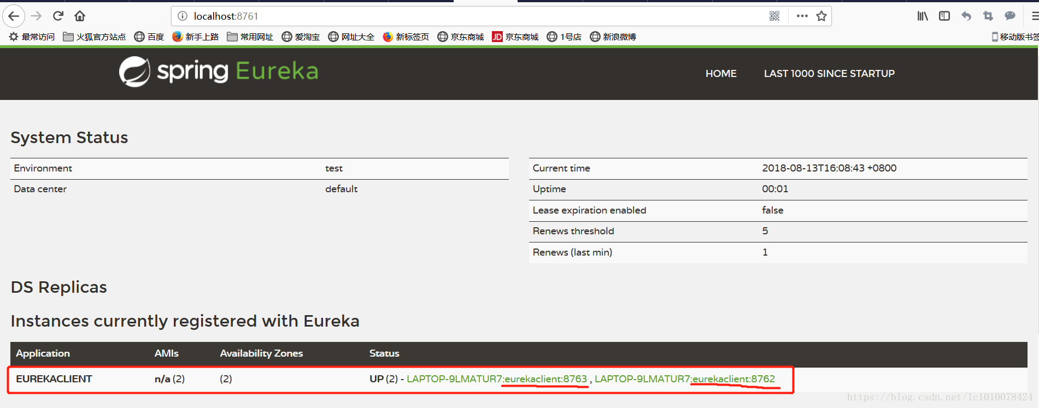Open the 火狐官方站点 bookmarks folder
The width and height of the screenshot is (1039, 408).
94,37
